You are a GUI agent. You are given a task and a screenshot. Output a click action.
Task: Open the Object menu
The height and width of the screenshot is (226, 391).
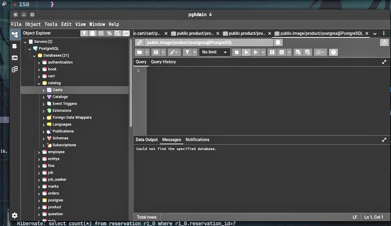[x=33, y=24]
